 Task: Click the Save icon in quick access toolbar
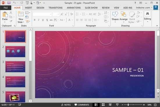pos(9,3)
